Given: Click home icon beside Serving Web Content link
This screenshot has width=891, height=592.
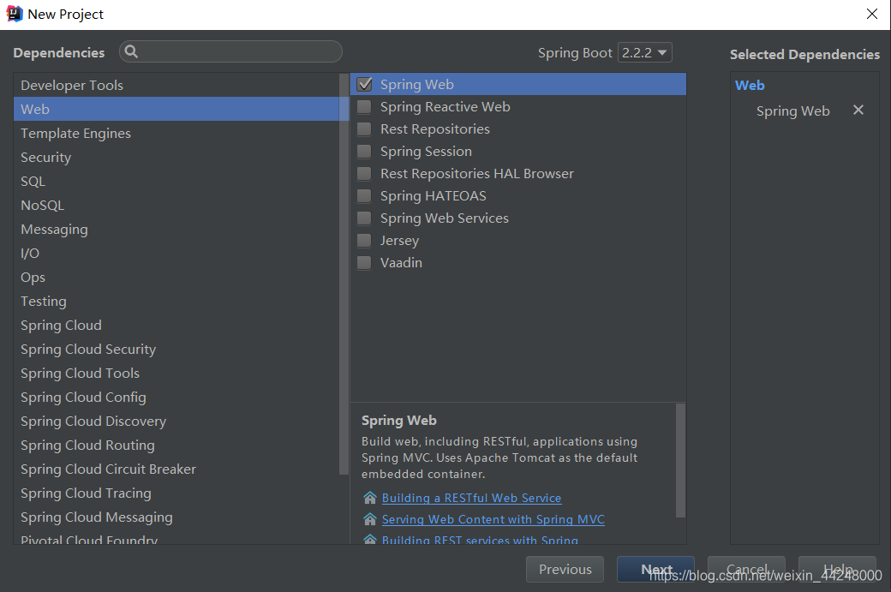Looking at the screenshot, I should pos(370,519).
